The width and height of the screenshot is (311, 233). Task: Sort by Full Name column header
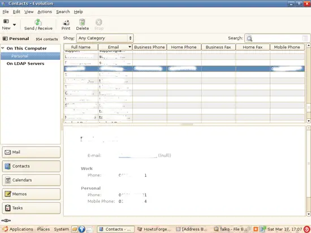pyautogui.click(x=81, y=47)
